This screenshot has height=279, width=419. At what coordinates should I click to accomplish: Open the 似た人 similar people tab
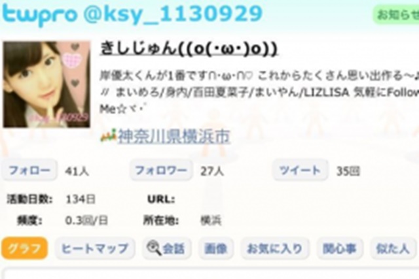[393, 248]
